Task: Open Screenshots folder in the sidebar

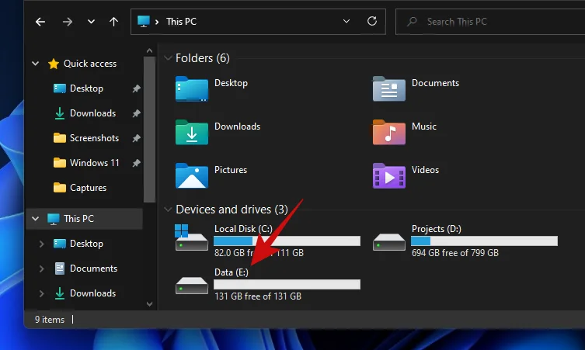Action: tap(94, 138)
